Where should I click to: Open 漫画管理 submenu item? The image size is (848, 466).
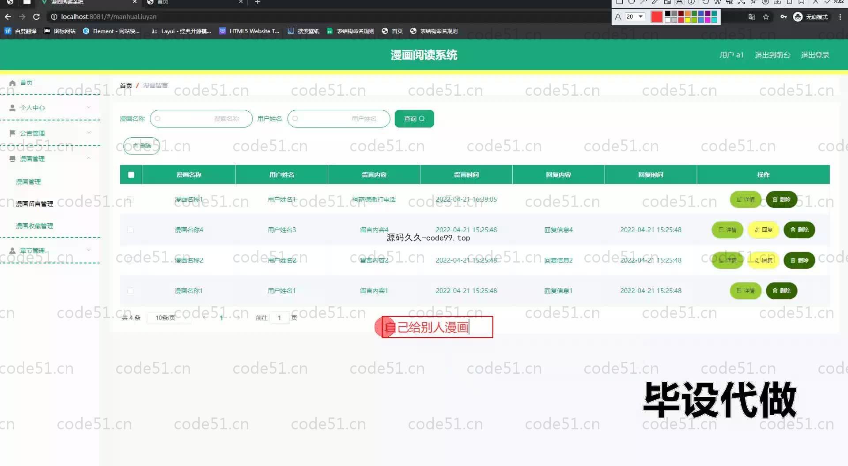coord(28,182)
